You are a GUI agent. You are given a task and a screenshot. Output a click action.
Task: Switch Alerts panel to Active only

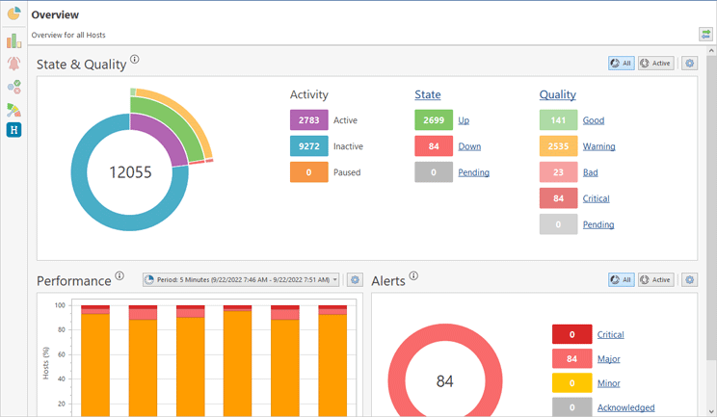pos(655,280)
